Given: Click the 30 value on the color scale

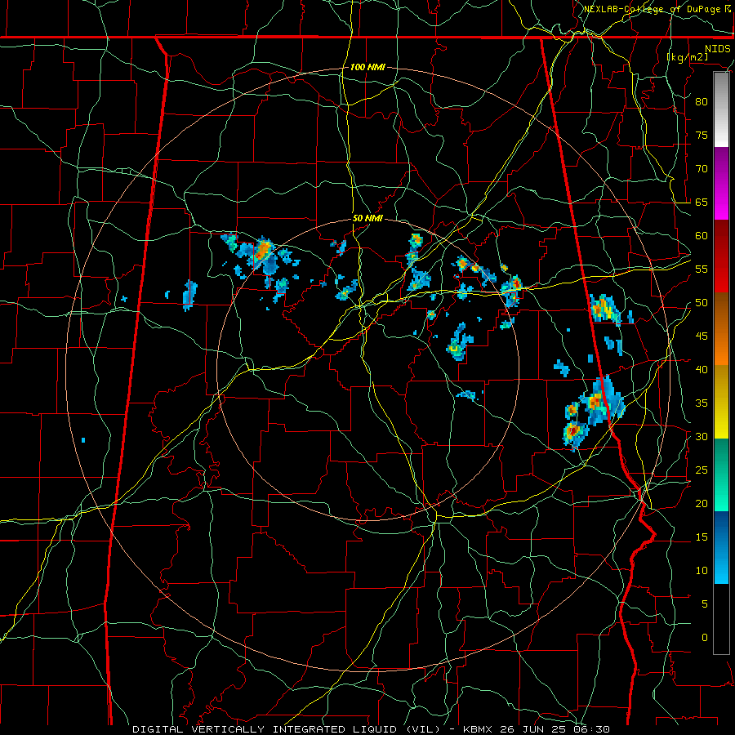Looking at the screenshot, I should (x=702, y=436).
